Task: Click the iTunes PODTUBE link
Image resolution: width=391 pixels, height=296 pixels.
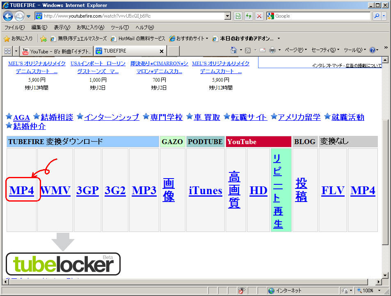Action: [205, 190]
